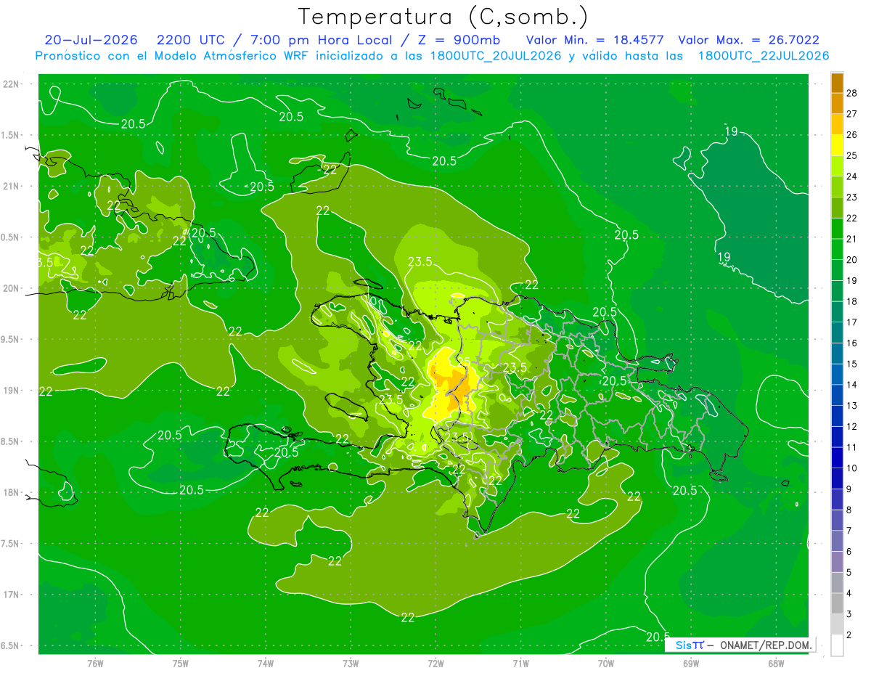
Task: Click the "17N" latitude axis label
Action: (12, 595)
